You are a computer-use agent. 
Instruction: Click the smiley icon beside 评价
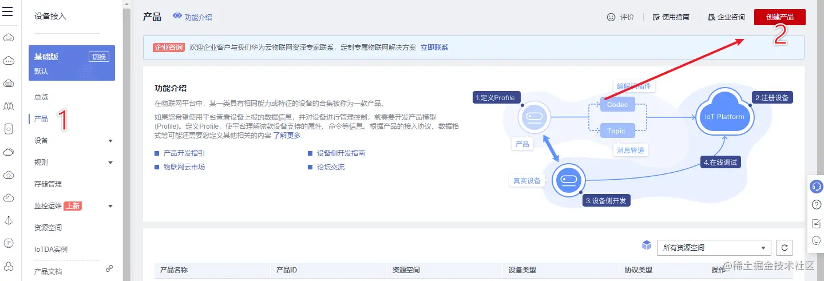(611, 17)
